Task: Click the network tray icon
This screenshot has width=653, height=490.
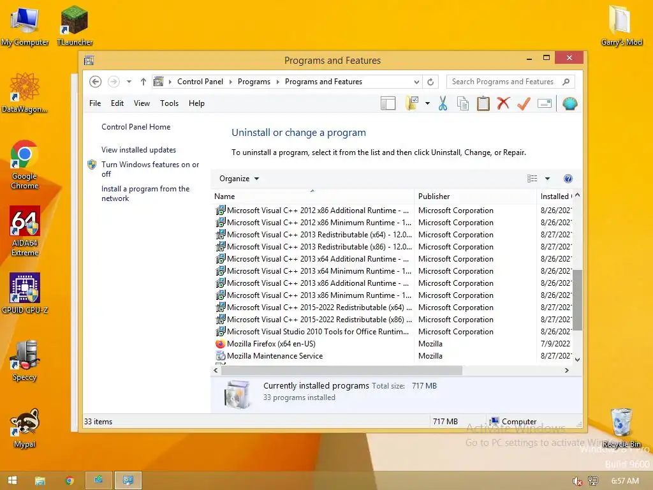Action: pyautogui.click(x=593, y=481)
